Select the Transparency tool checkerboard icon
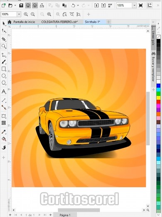 4,123
